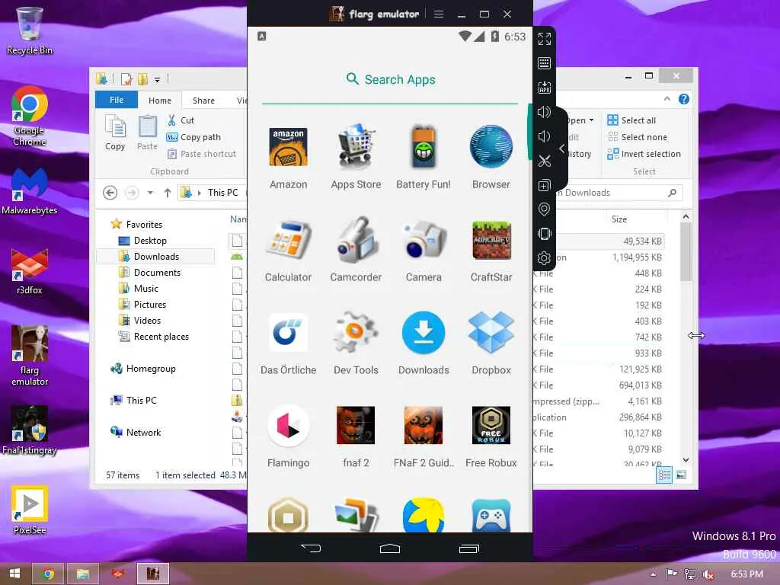Click Invert selection in Explorer

coord(644,154)
